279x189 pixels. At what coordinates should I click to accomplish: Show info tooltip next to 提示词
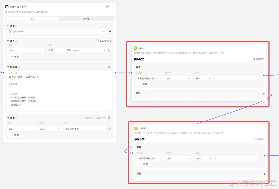pyautogui.click(x=18, y=67)
